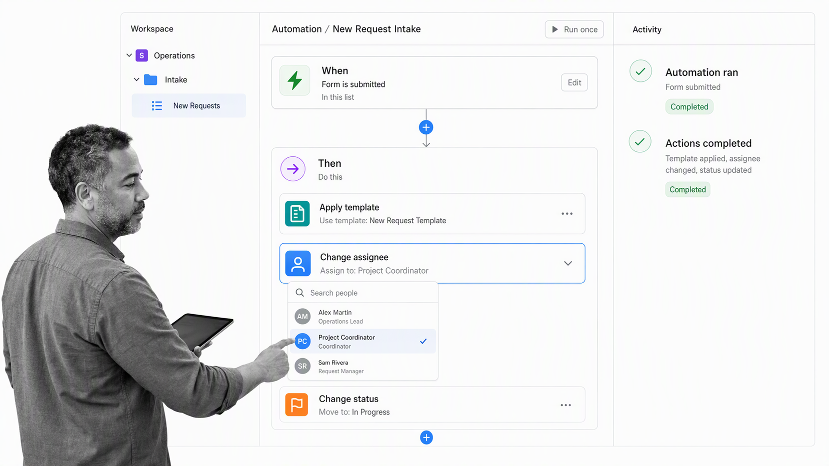Click 'Template applied, assignee changed' description
829x466 pixels.
click(713, 164)
